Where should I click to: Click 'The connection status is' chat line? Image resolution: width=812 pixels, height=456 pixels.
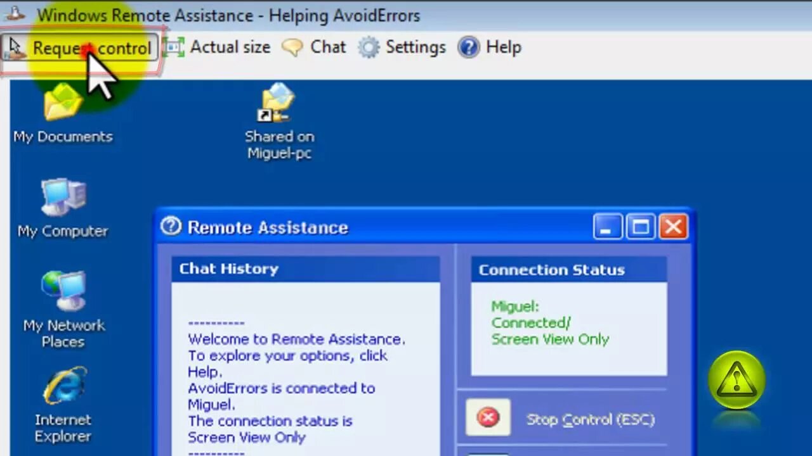pos(270,421)
